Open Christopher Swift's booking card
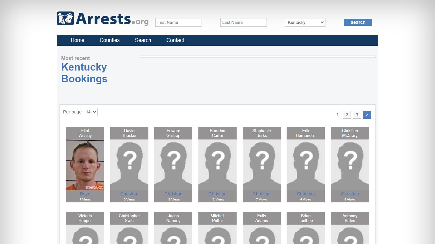 (x=129, y=228)
